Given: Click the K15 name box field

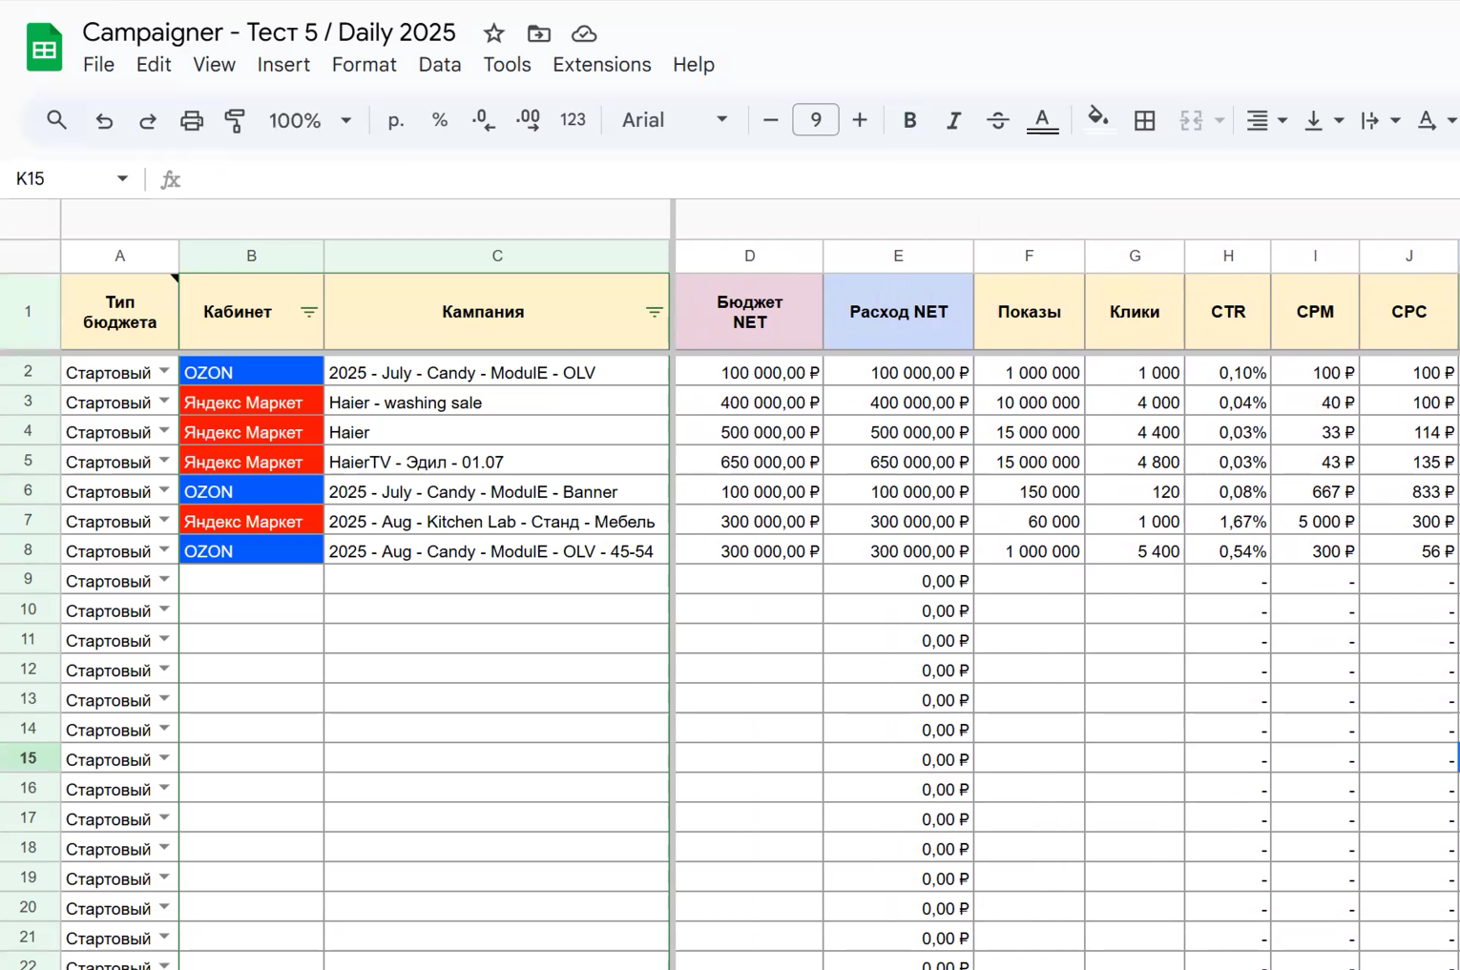Looking at the screenshot, I should tap(59, 179).
